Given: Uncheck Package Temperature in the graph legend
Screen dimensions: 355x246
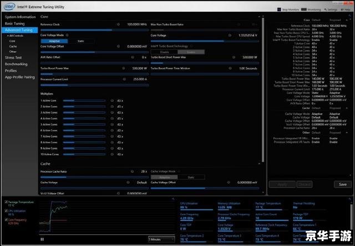Looking at the screenshot, I should pos(6,202).
